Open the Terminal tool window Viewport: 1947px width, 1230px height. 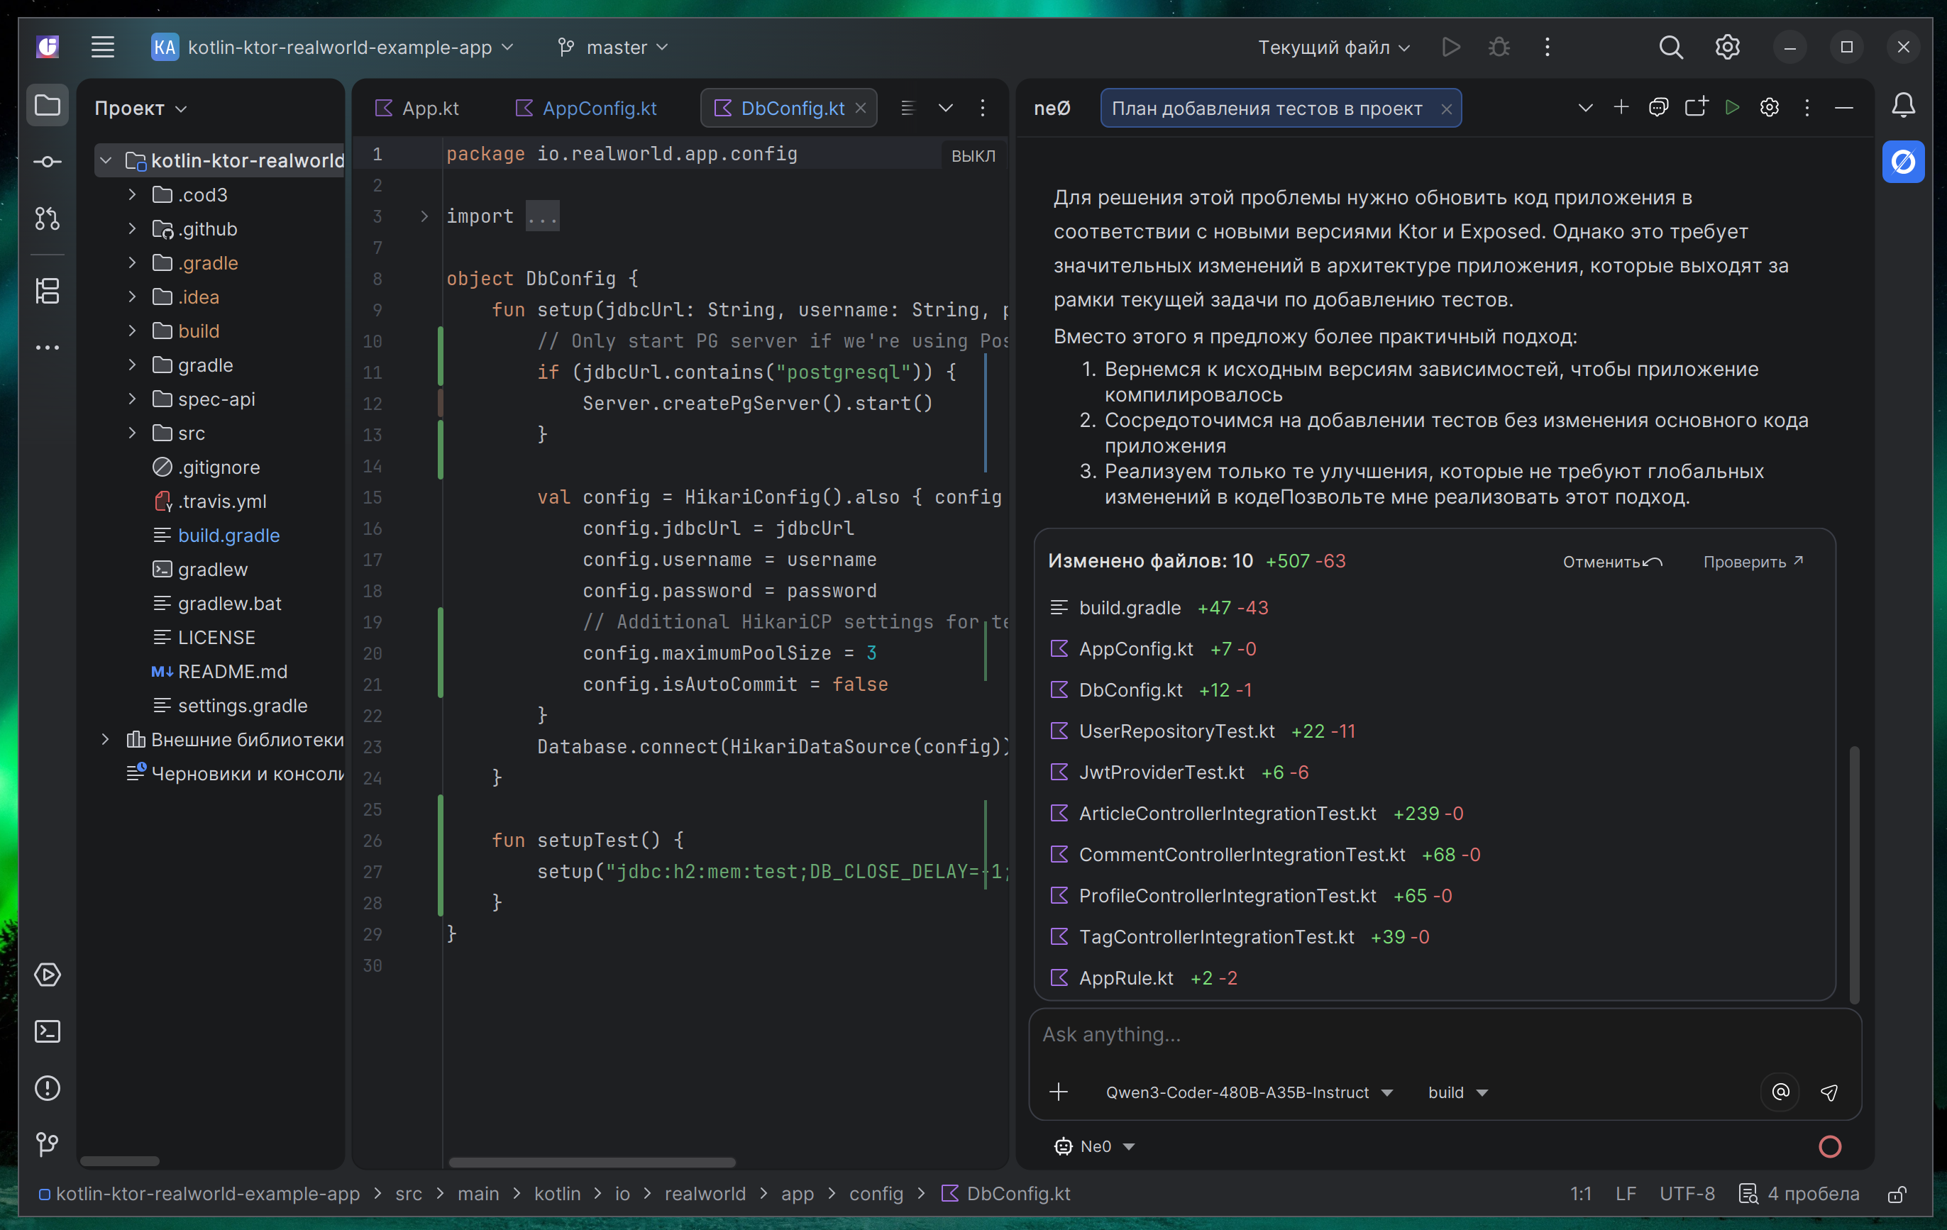[x=47, y=1031]
